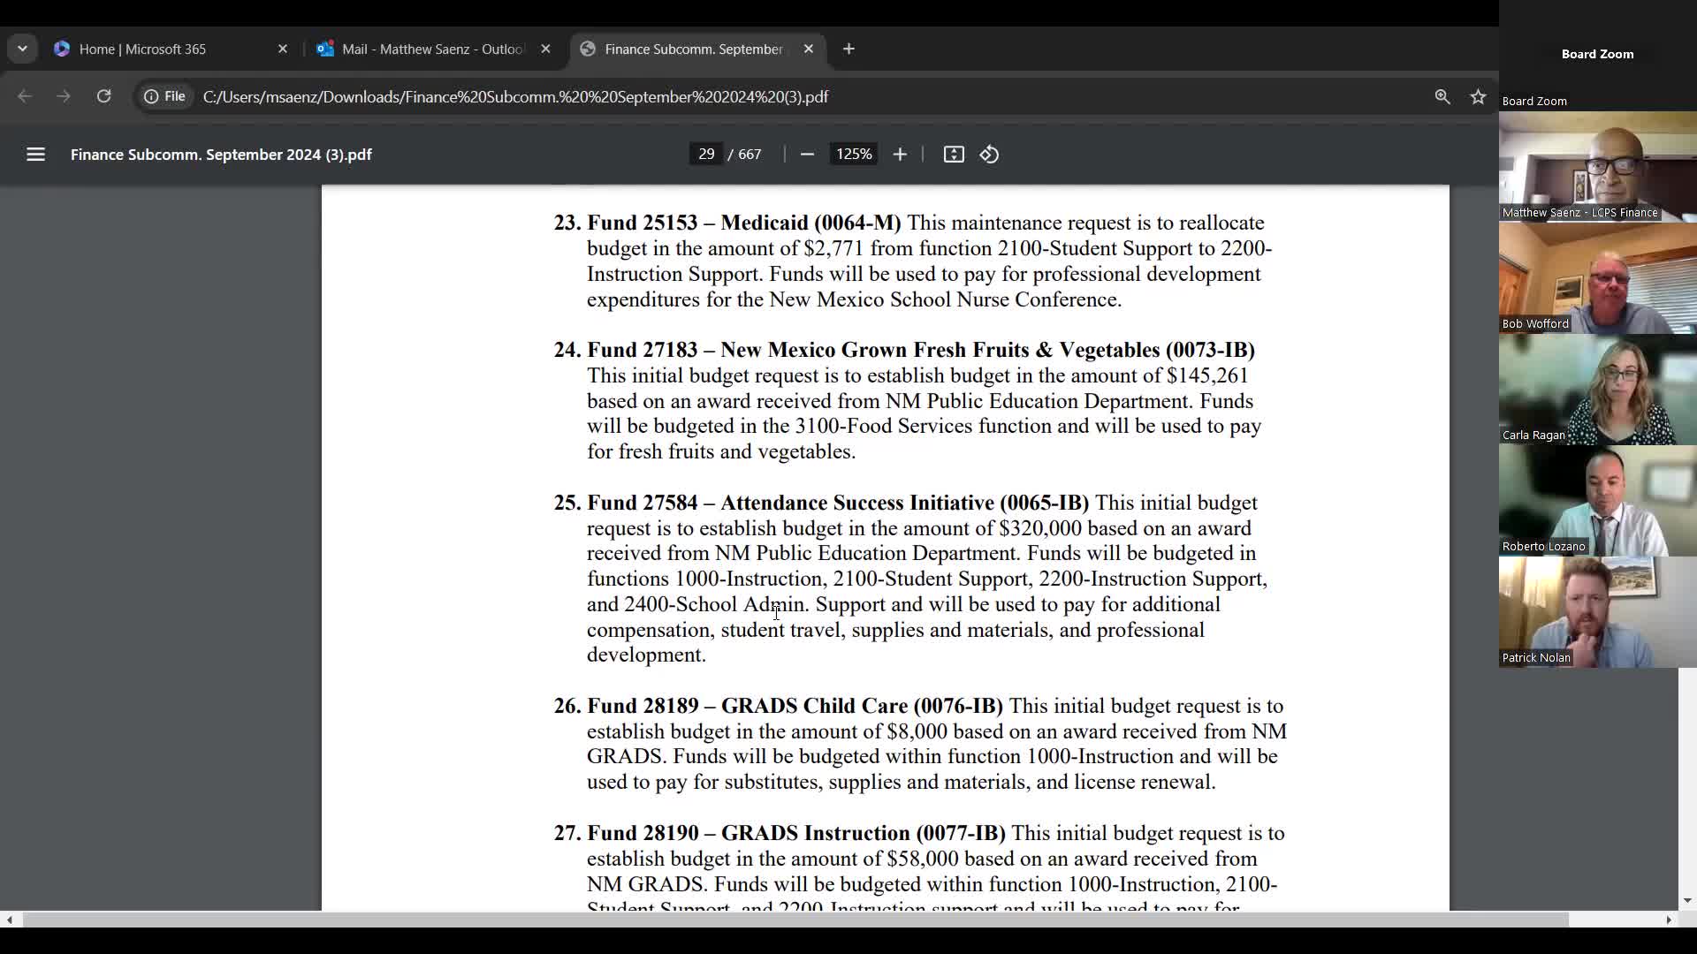Toggle the PDF sidebar hamburger menu
Screen dimensions: 1697x954
[35, 155]
